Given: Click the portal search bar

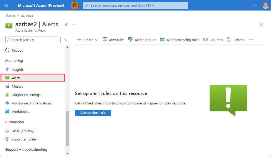Looking at the screenshot, I should 135,5.
